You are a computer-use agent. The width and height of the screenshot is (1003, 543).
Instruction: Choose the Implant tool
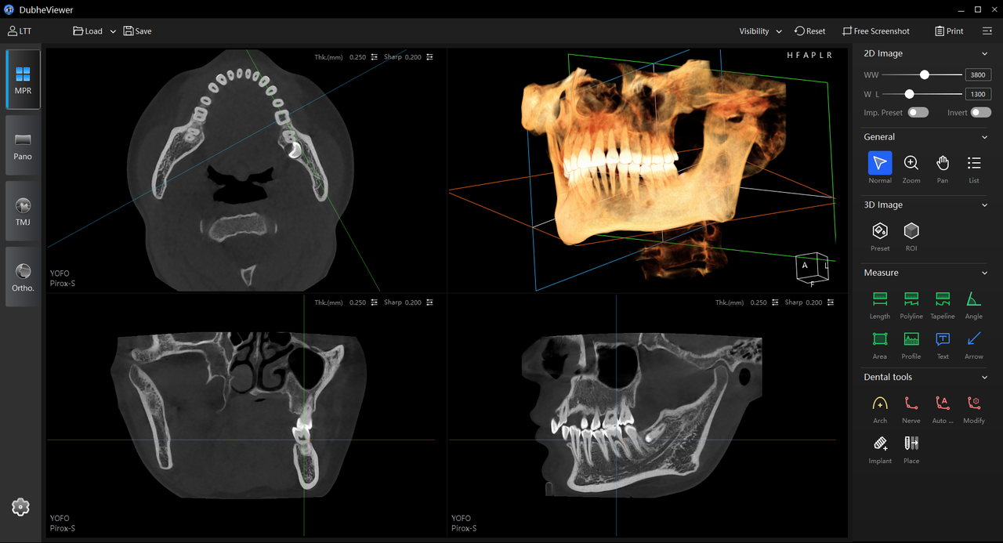coord(880,443)
